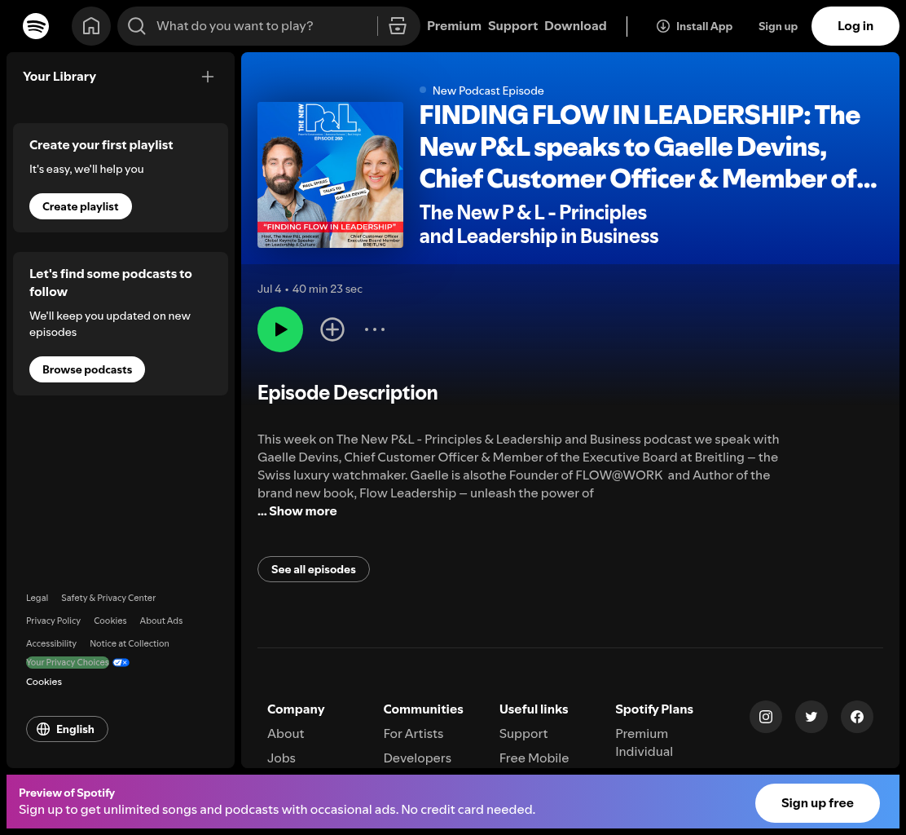This screenshot has height=835, width=906.
Task: Open Free Mobile link
Action: [534, 758]
